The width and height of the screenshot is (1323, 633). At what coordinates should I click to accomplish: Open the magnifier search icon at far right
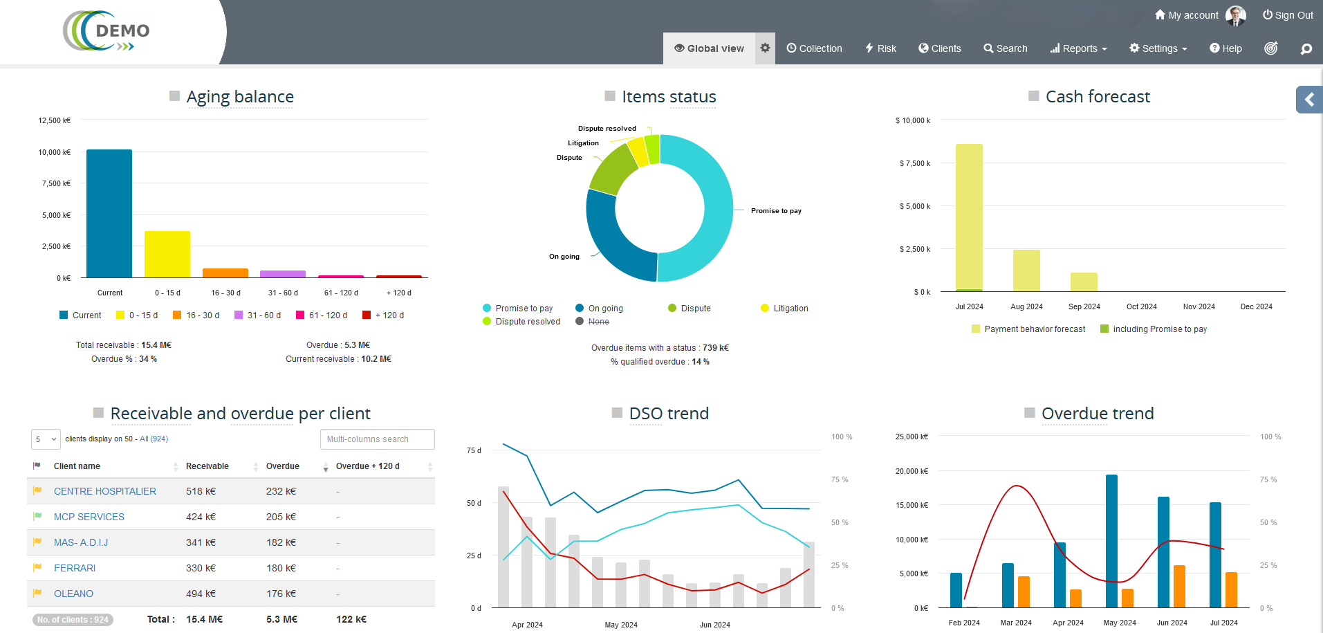click(1306, 49)
